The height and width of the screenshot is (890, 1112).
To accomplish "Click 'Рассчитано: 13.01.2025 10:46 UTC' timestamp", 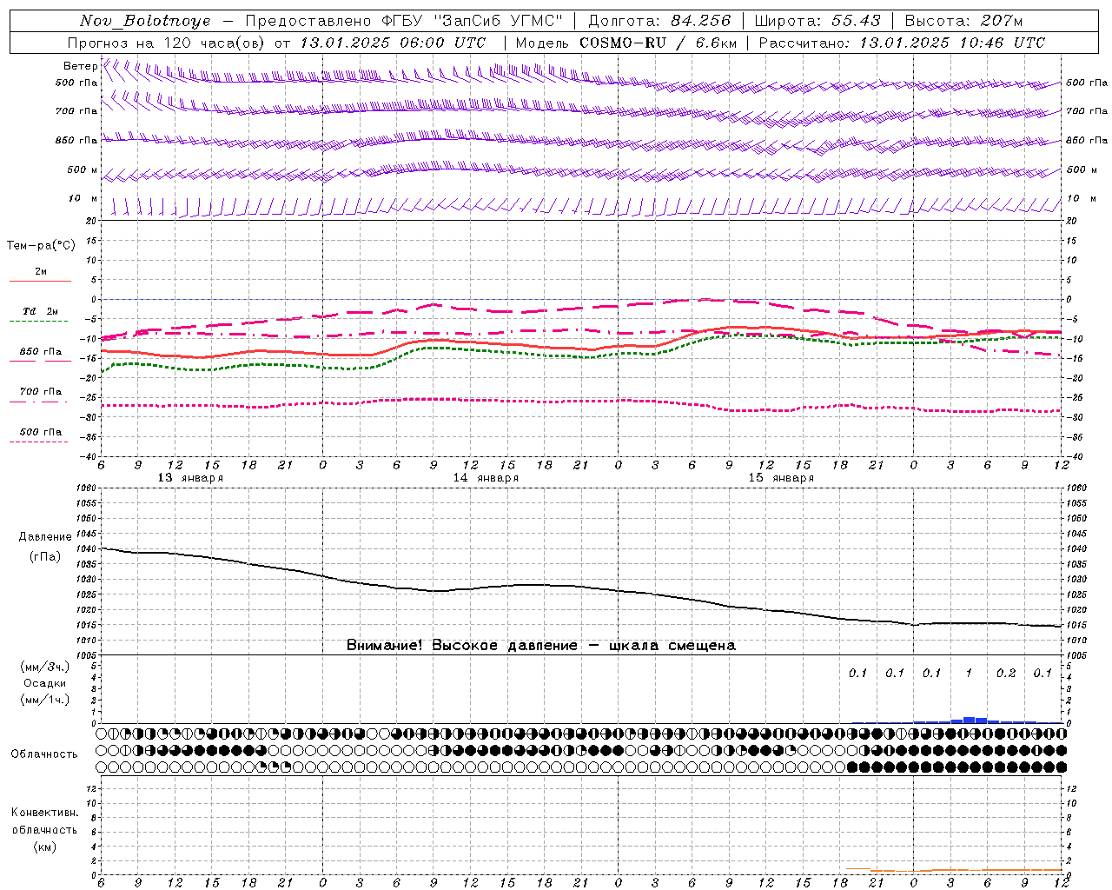I will [902, 43].
